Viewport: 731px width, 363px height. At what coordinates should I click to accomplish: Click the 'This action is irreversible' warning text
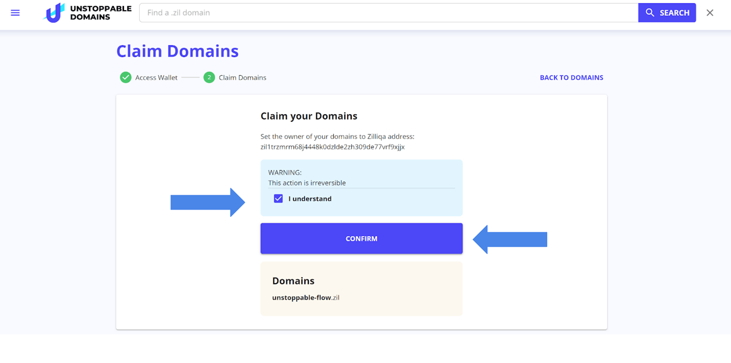coord(307,183)
